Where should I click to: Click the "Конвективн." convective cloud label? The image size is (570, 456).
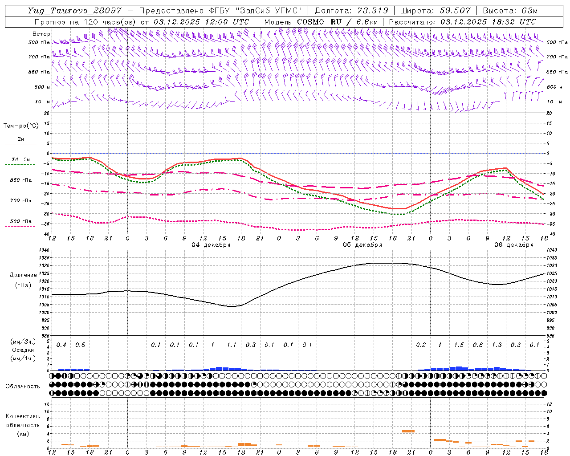(x=23, y=416)
